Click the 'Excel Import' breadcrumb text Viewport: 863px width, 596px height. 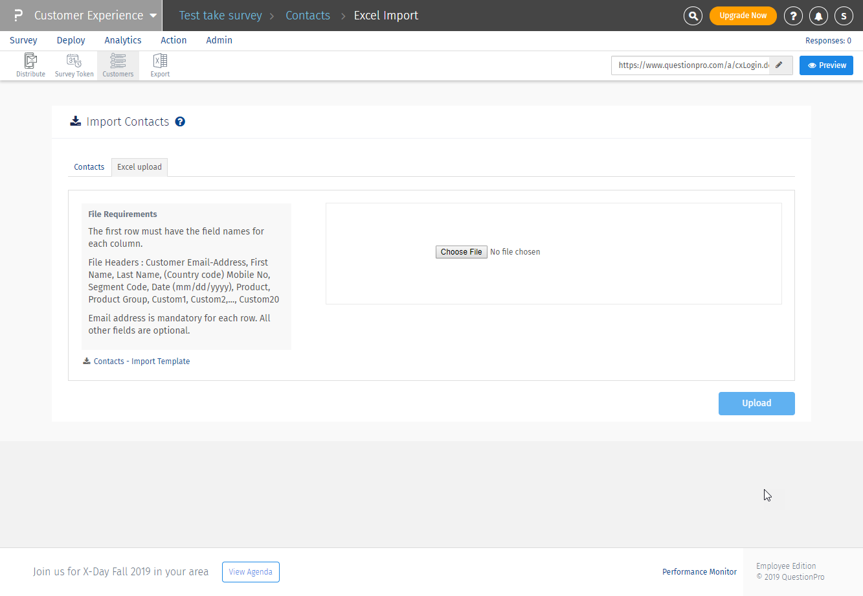(x=386, y=16)
